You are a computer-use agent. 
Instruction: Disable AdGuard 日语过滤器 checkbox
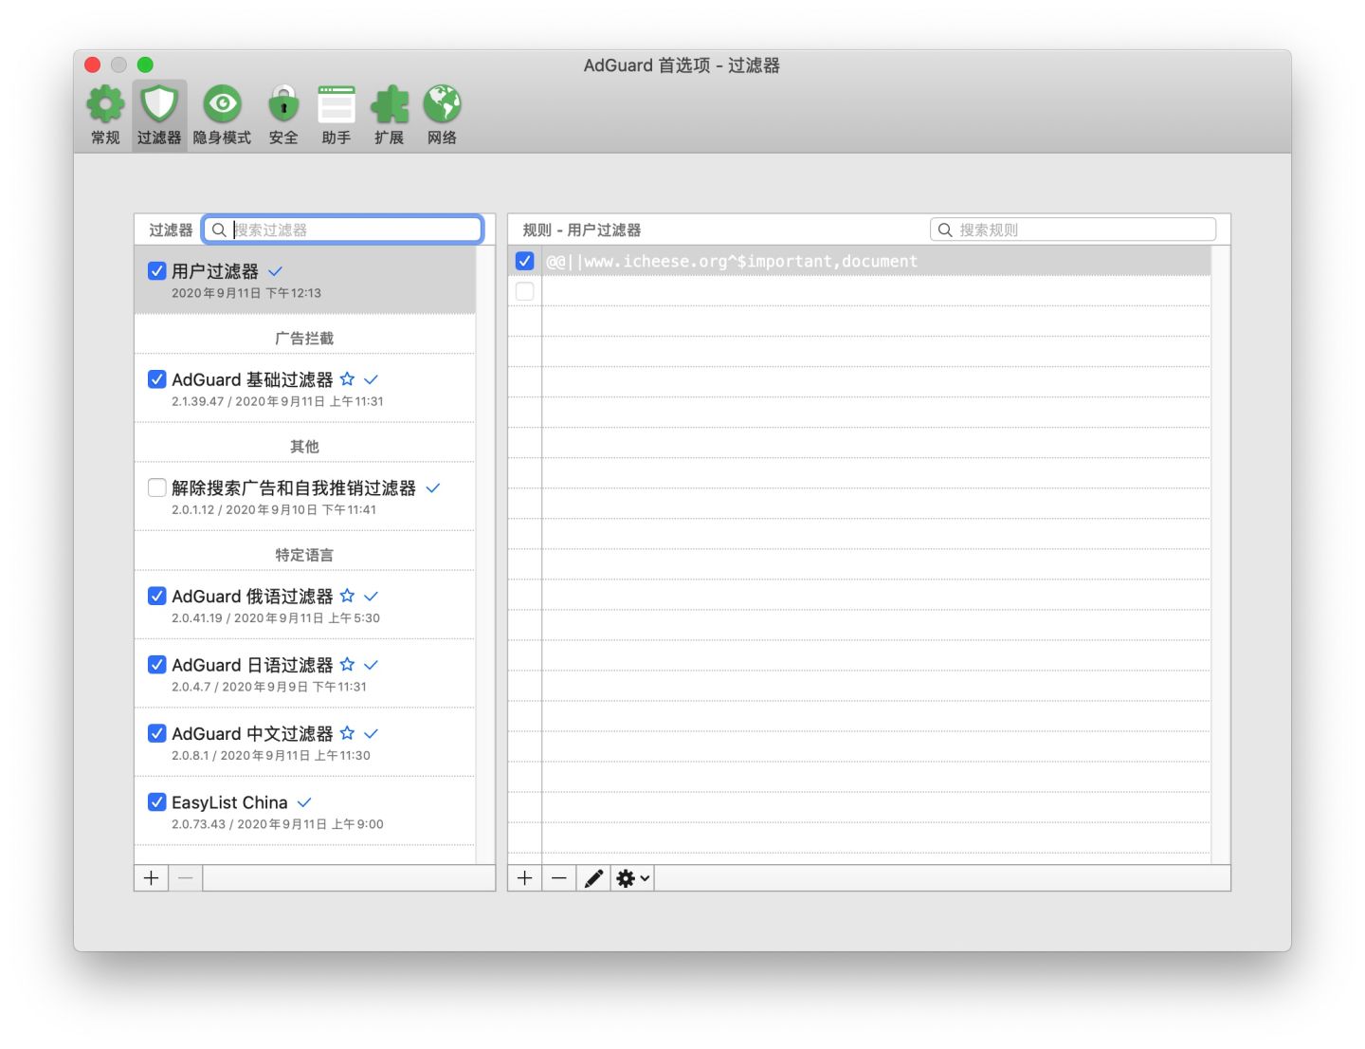coord(157,665)
